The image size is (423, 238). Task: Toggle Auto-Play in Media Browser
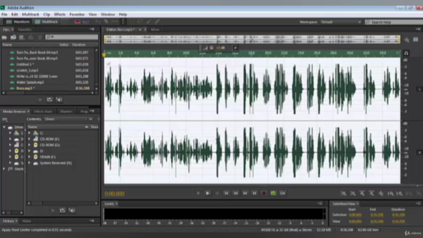tap(72, 210)
